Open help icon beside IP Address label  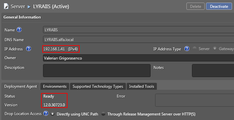tap(28, 49)
